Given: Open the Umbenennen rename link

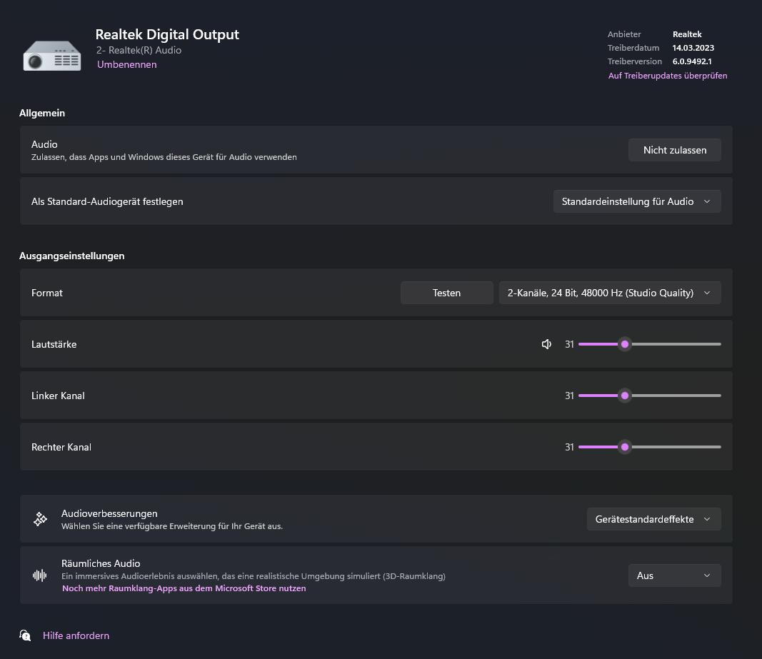Looking at the screenshot, I should [x=127, y=65].
